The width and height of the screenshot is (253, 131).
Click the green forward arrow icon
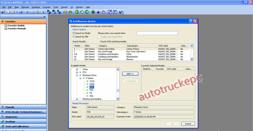click(87, 12)
